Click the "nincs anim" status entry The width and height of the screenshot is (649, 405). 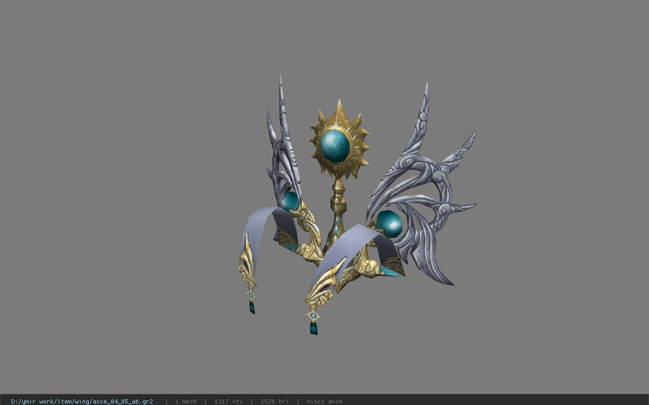(324, 401)
